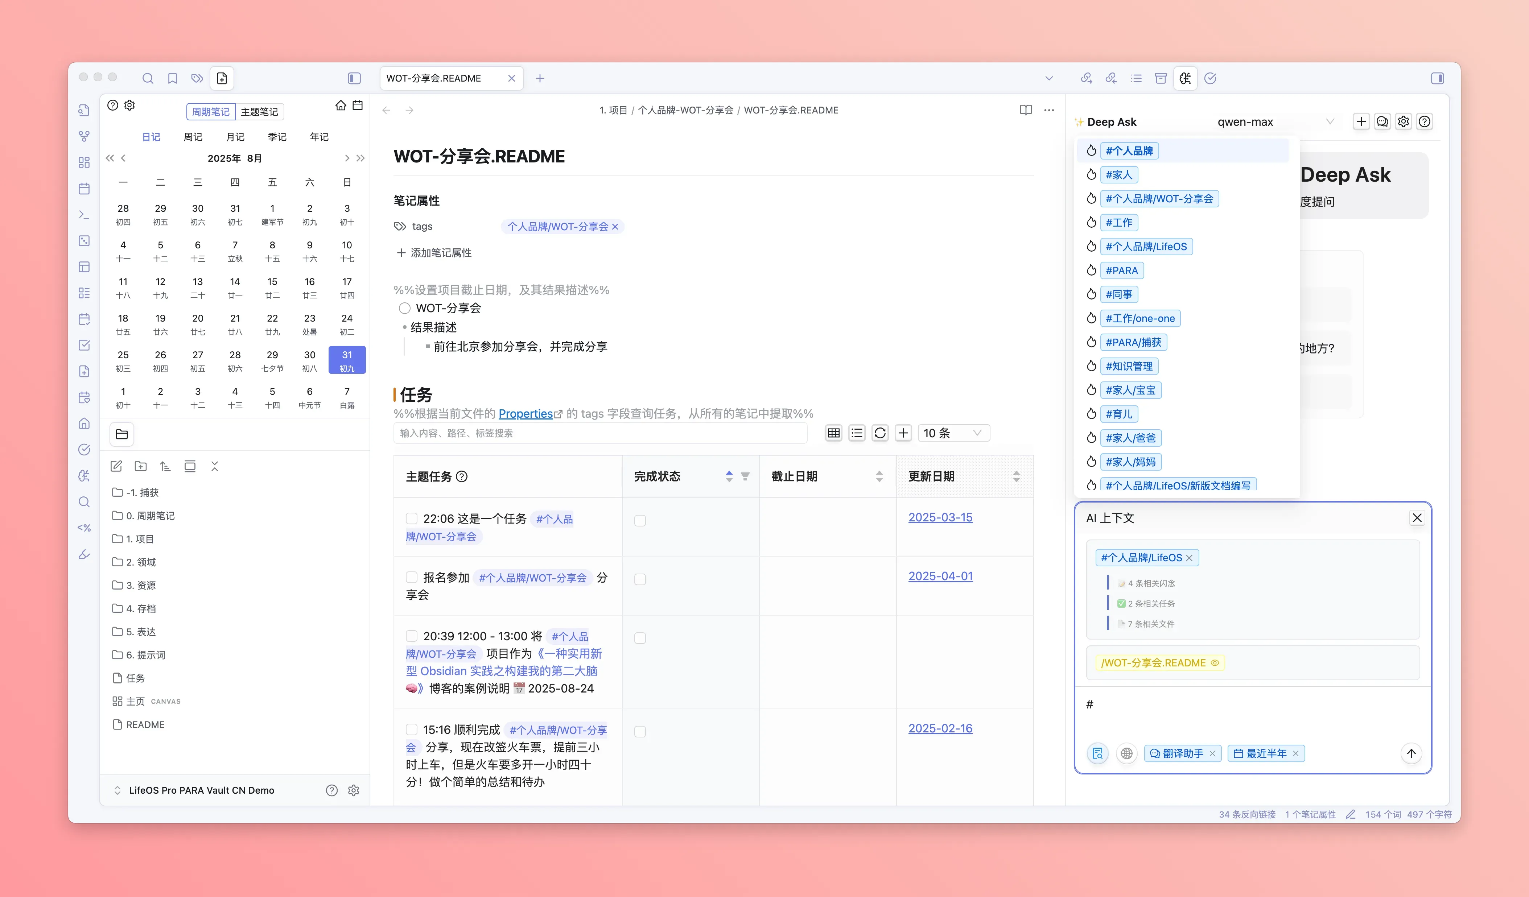The image size is (1529, 897).
Task: Expand the '10 条' page size dropdown
Action: (x=953, y=433)
